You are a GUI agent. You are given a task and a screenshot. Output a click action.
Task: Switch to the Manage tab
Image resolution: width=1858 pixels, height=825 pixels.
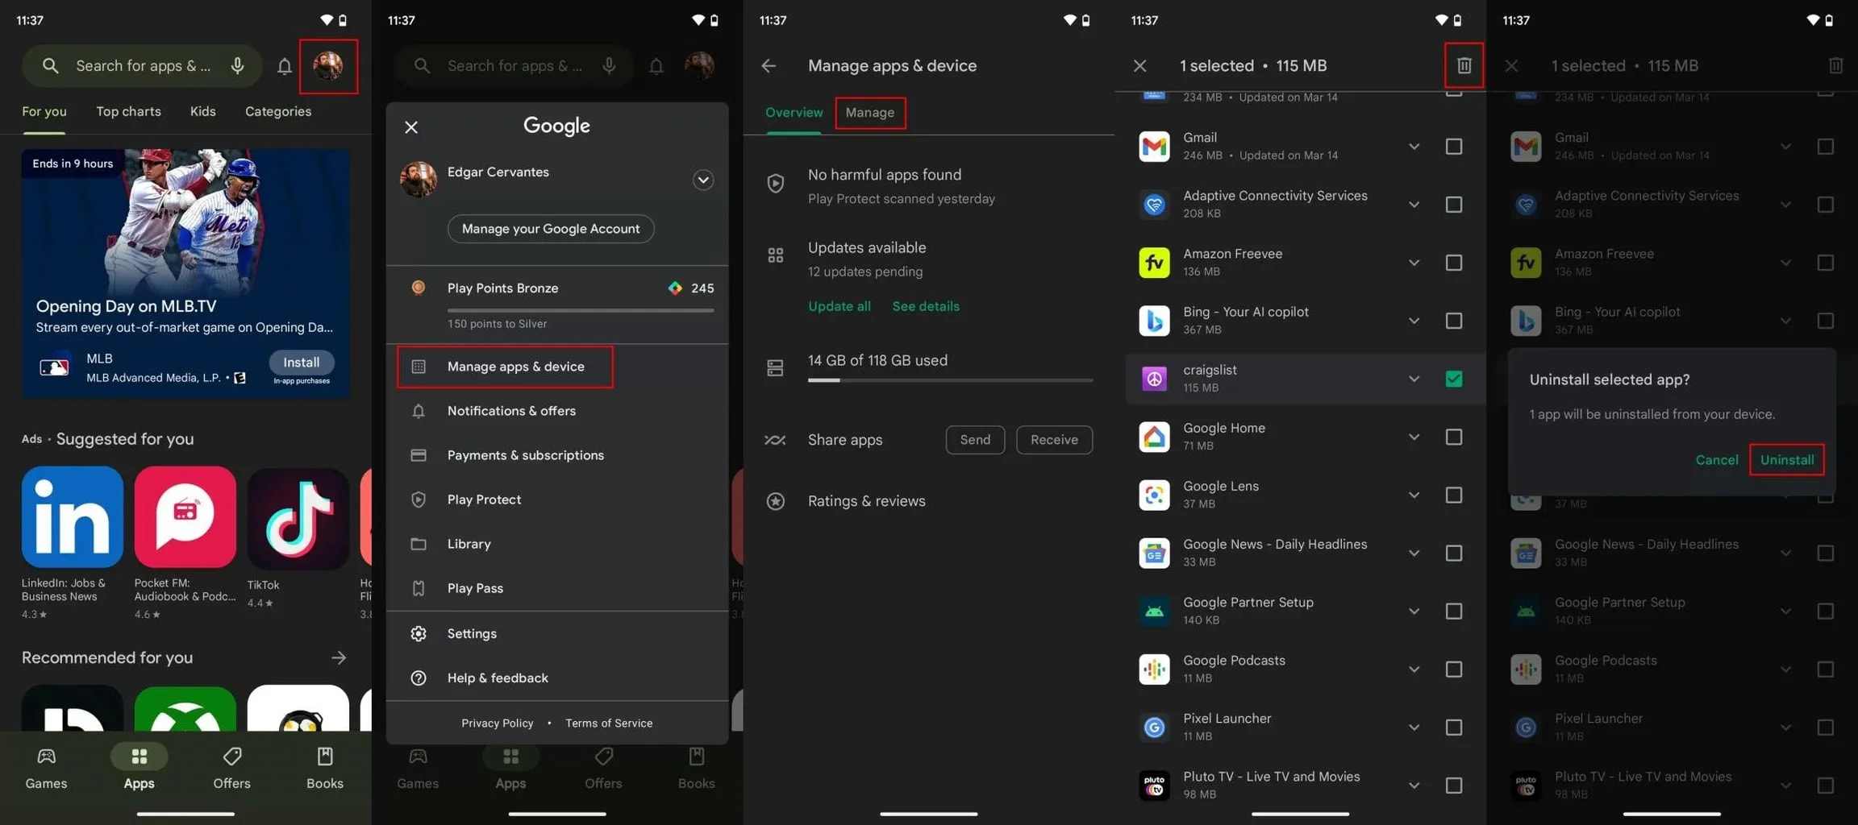click(x=869, y=112)
